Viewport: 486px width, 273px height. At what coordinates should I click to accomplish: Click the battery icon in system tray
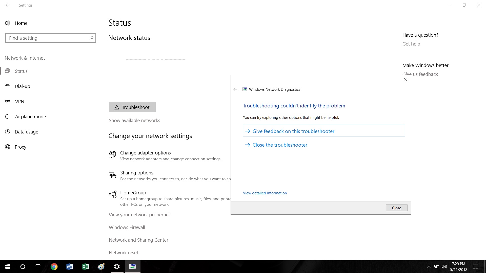(437, 267)
